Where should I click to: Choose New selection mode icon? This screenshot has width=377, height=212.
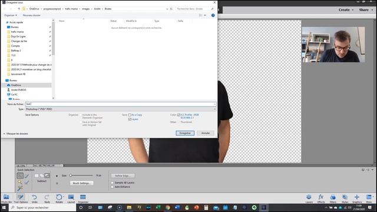tap(37, 175)
